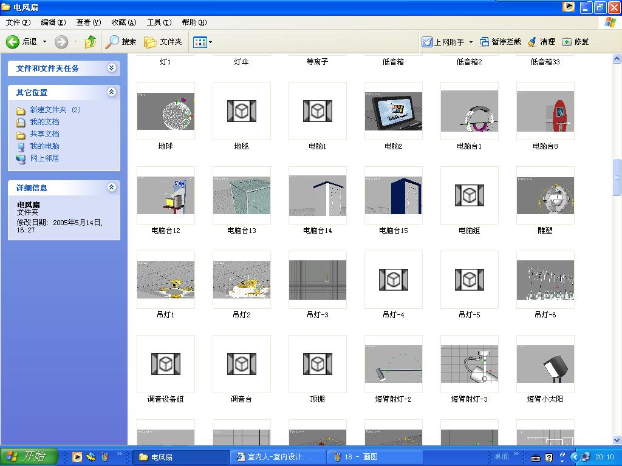Collapse the 其它位置 panel
The width and height of the screenshot is (622, 466).
point(112,92)
